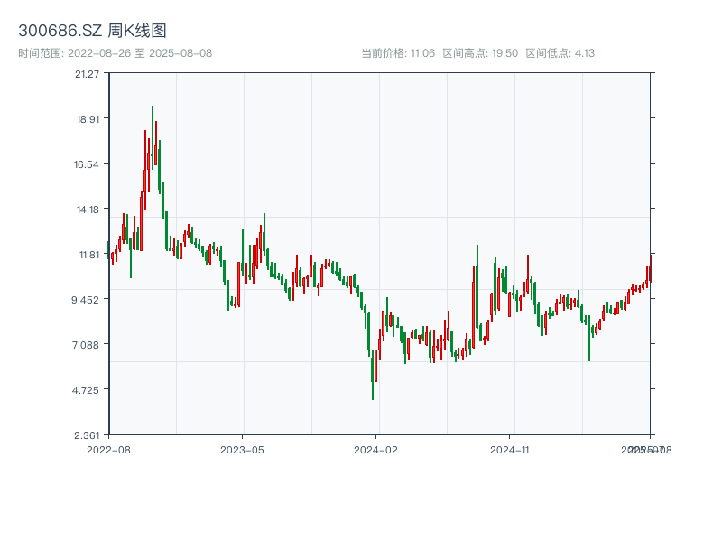The height and width of the screenshot is (542, 722).
Task: Click the 区间低点 4.13 label
Action: (560, 53)
